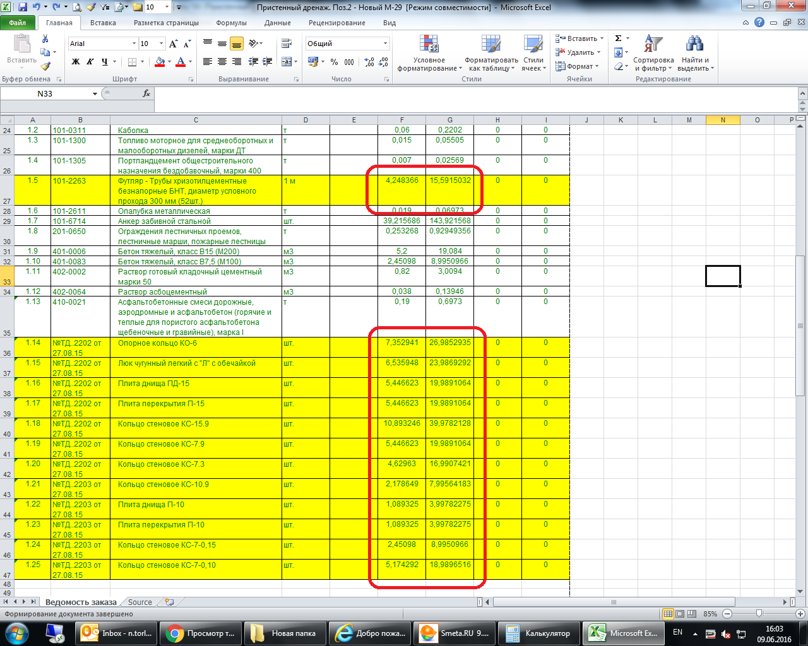Apply red font color button A
808x646 pixels.
181,62
